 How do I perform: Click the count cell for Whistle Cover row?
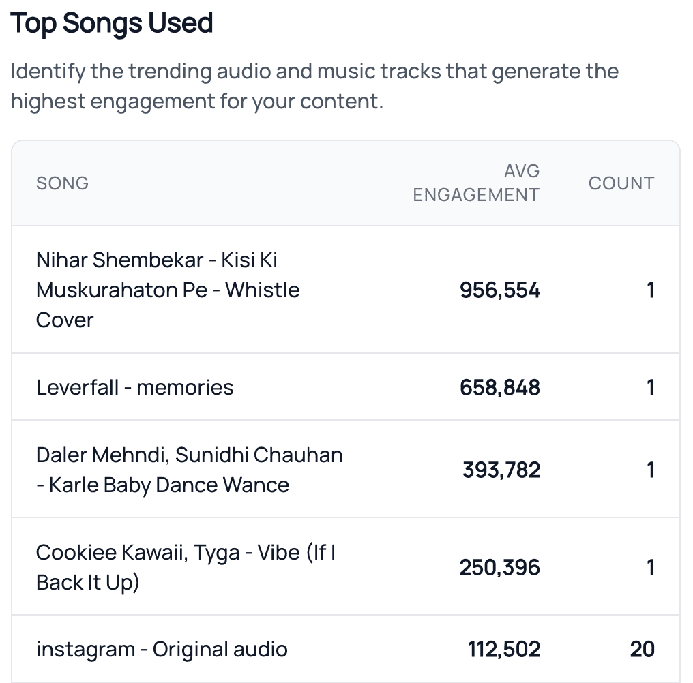pyautogui.click(x=650, y=290)
